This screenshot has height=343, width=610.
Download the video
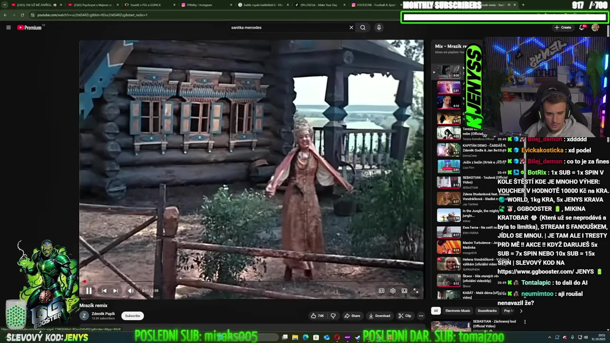tap(379, 316)
